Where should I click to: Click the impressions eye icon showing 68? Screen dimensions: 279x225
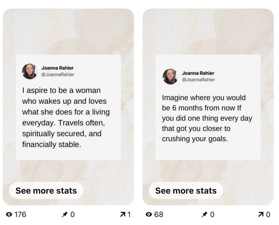(149, 214)
